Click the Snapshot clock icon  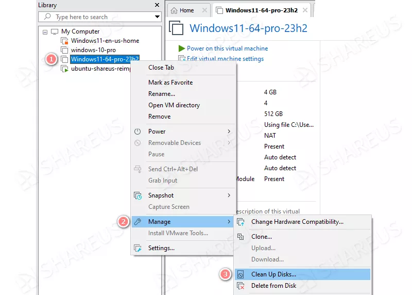click(138, 195)
